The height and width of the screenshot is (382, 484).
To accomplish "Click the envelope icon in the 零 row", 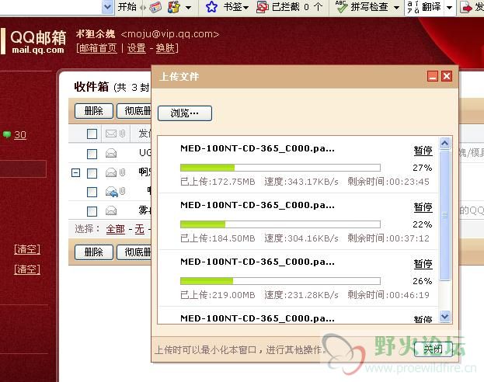I will 111,210.
